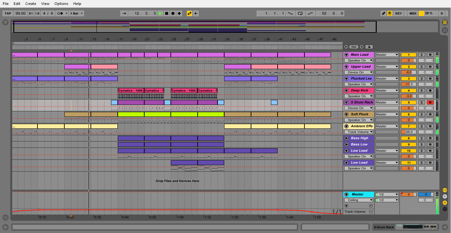Collapse the Main Lead track
Image resolution: width=451 pixels, height=233 pixels.
(347, 55)
